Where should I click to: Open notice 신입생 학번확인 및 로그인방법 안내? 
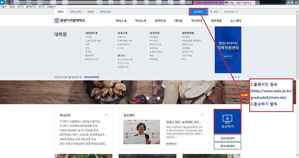(79, 130)
